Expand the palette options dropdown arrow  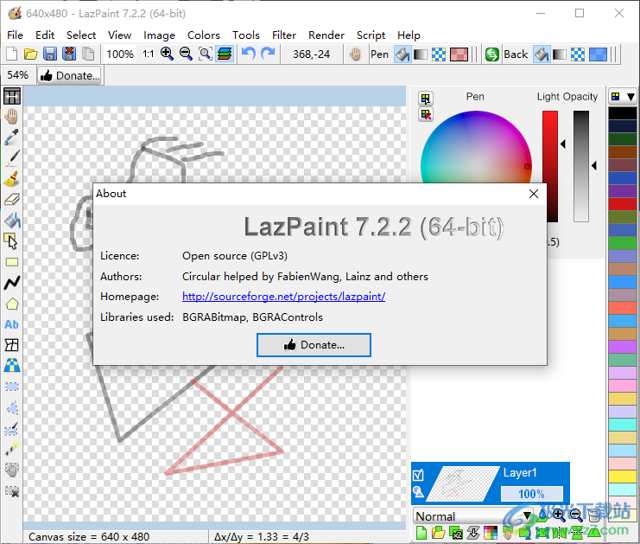tap(630, 97)
